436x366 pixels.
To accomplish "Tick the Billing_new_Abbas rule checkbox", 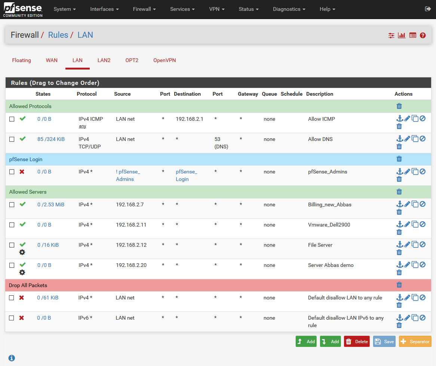I will pyautogui.click(x=12, y=204).
